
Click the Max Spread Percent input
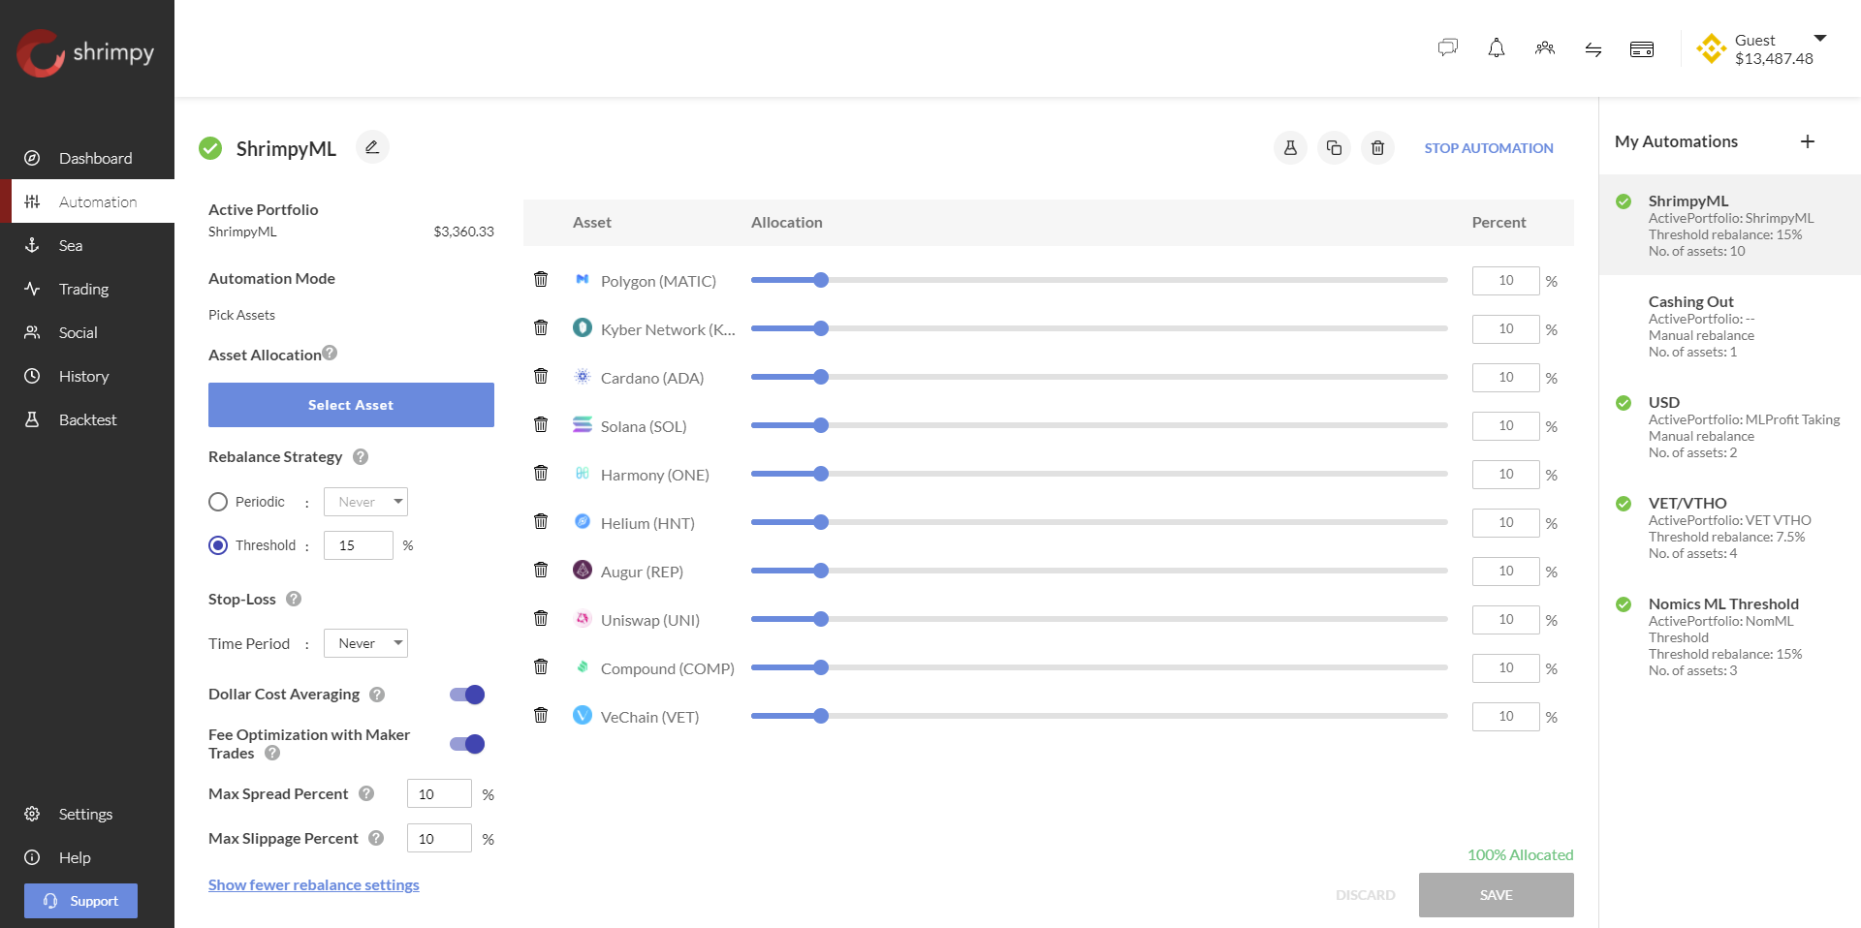pos(439,793)
